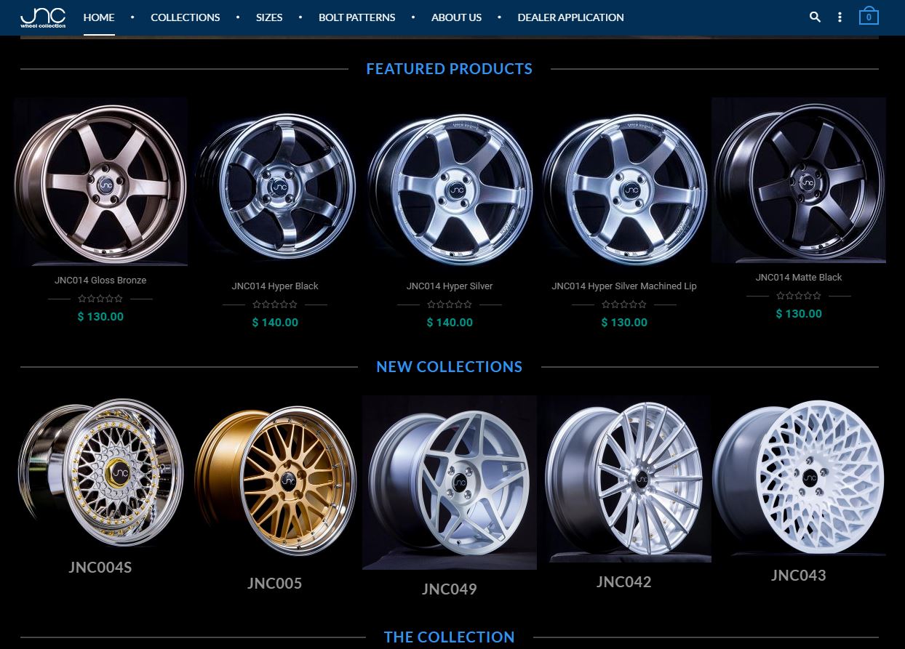This screenshot has width=905, height=649.
Task: Click the Hyper Silver wheel image
Action: (450, 186)
